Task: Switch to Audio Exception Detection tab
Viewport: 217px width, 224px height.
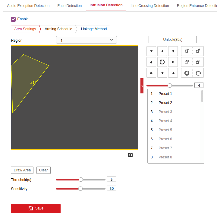Action: point(28,6)
